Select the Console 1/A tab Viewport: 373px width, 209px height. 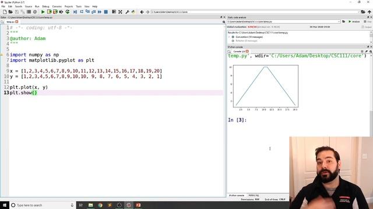click(x=239, y=52)
